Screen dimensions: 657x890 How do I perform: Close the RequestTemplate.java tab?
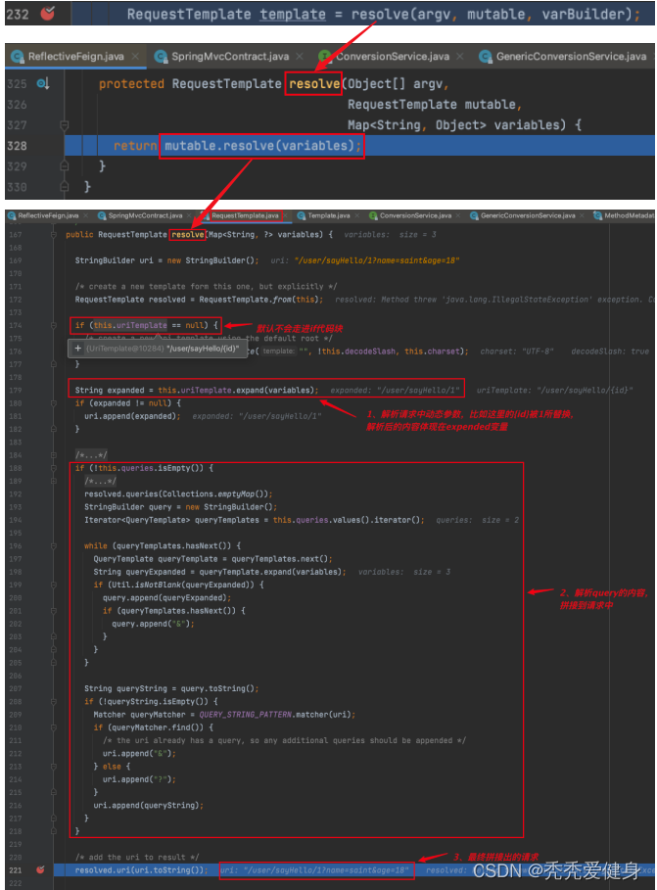pos(286,215)
